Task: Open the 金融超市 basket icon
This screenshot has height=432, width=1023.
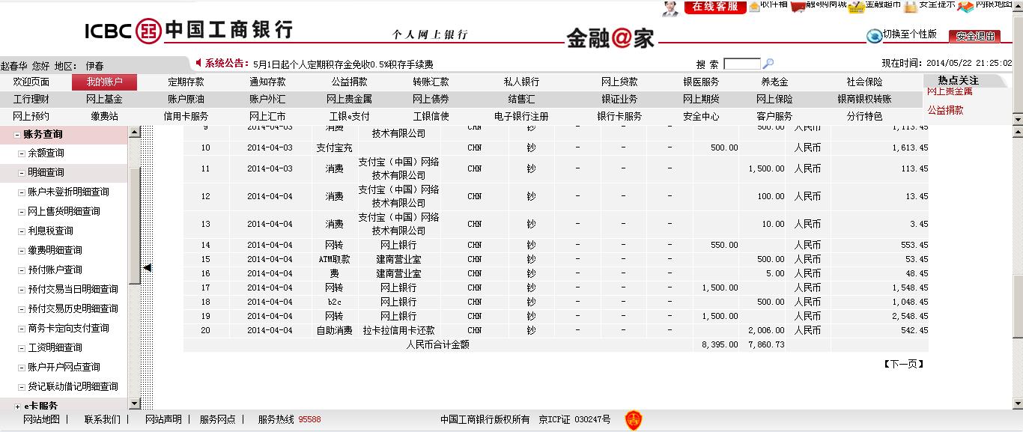Action: [x=857, y=7]
